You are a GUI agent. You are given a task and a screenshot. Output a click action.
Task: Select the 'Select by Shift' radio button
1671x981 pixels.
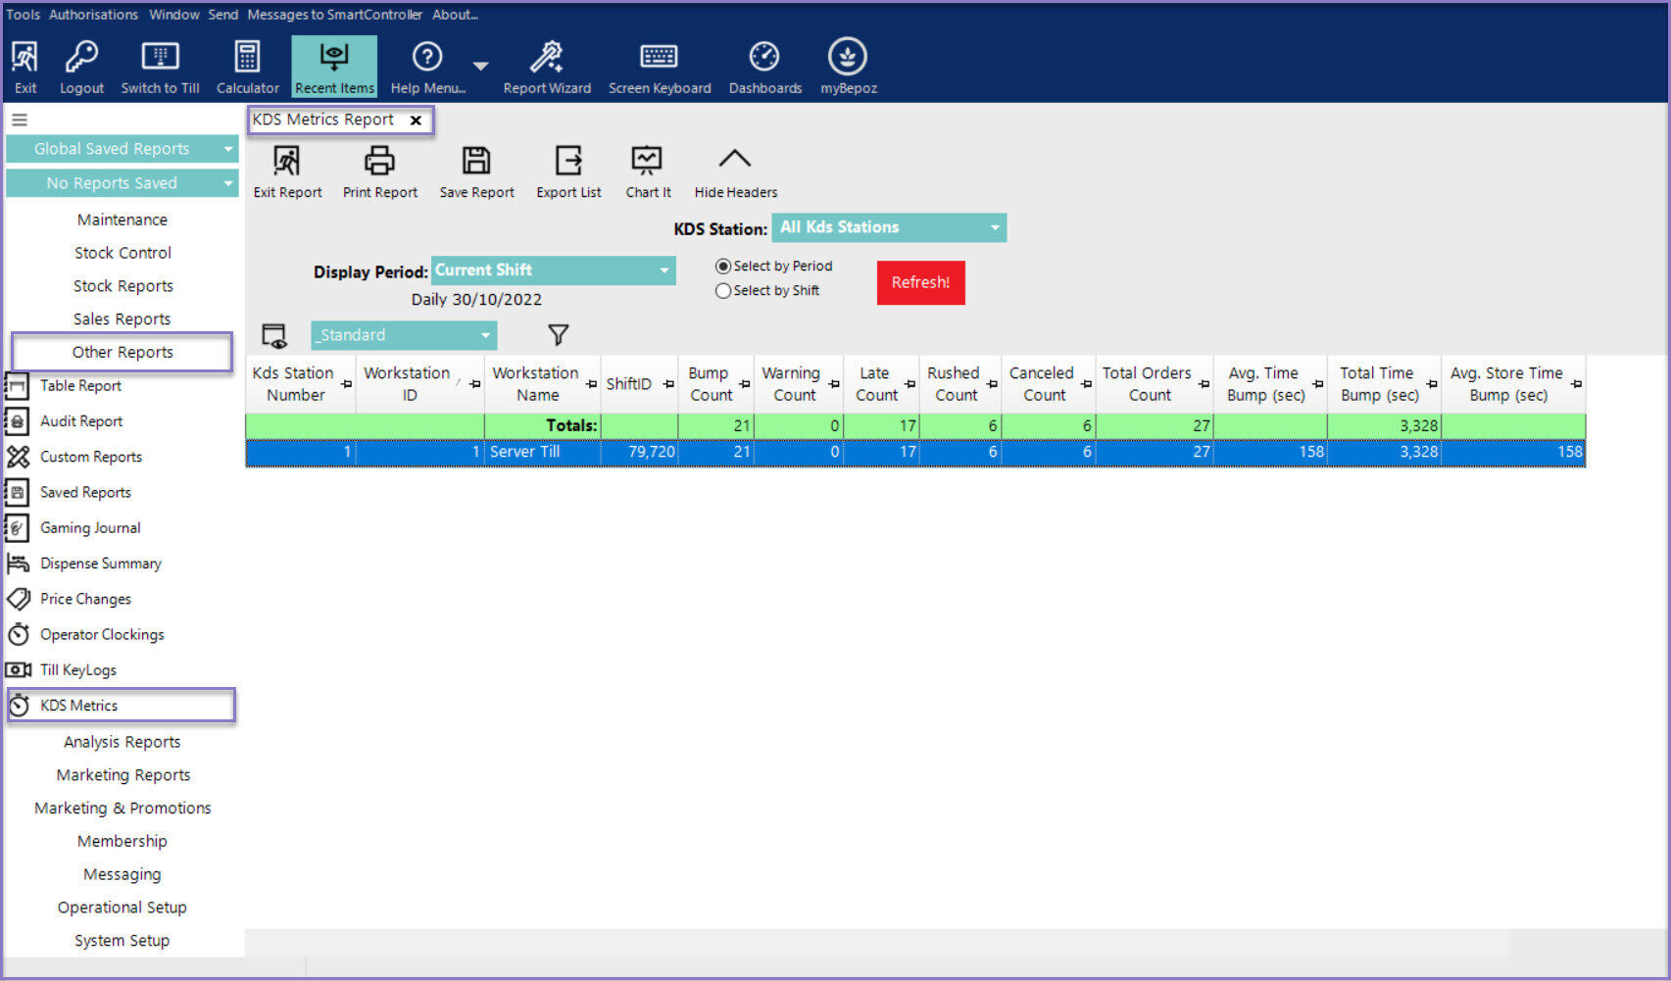tap(723, 291)
